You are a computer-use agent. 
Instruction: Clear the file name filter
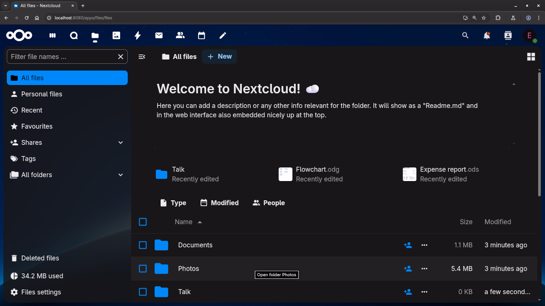[120, 57]
